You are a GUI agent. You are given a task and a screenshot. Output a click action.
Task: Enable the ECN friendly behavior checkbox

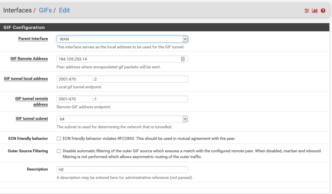(x=59, y=139)
